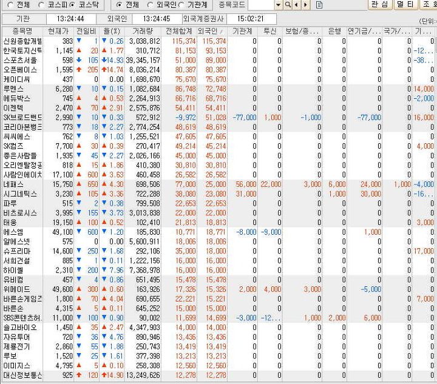
Task: Select the 씨씨에스 stock name
Action: [x=16, y=136]
